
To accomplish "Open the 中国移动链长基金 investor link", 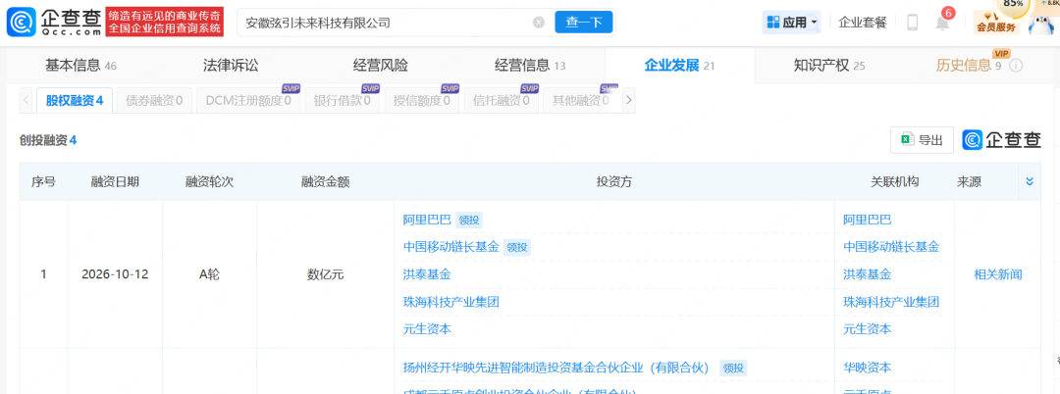I will click(x=450, y=247).
